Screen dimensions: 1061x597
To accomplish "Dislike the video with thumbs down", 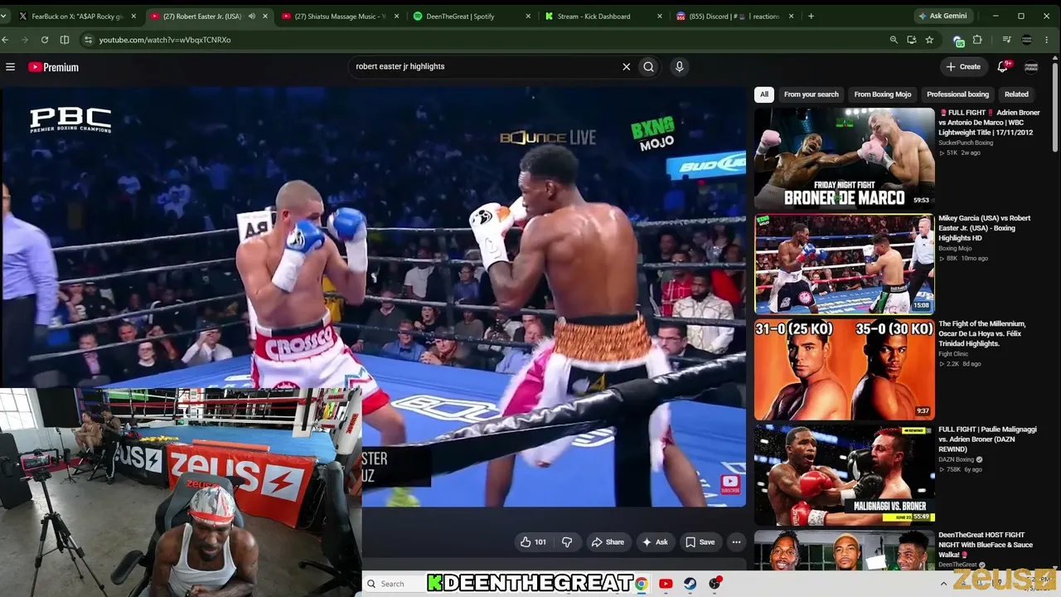I will (567, 542).
